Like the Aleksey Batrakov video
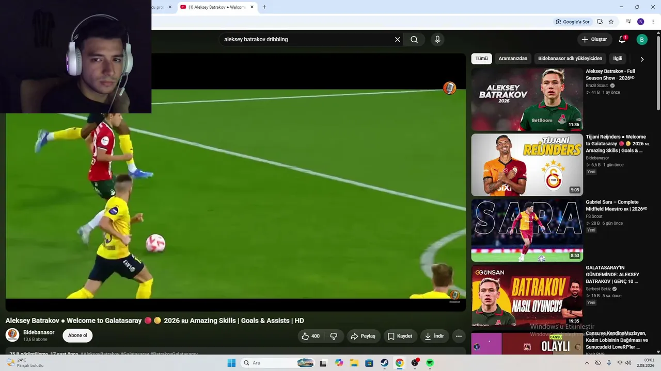 click(x=310, y=336)
